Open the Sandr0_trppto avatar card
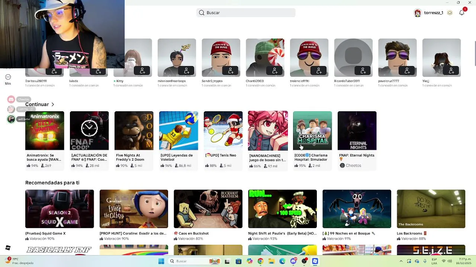The height and width of the screenshot is (267, 476). [x=221, y=57]
